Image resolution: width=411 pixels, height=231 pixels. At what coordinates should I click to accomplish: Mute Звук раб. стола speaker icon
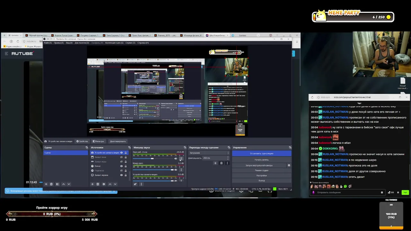click(x=176, y=158)
